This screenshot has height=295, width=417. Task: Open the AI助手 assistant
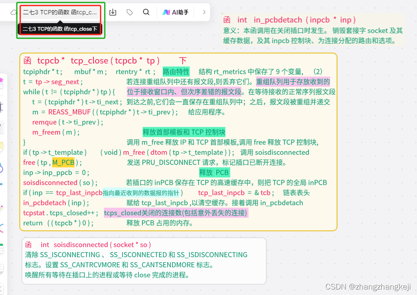[175, 12]
